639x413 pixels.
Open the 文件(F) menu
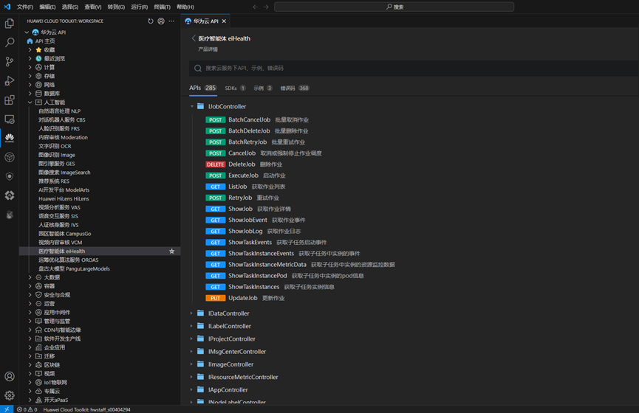tap(25, 7)
